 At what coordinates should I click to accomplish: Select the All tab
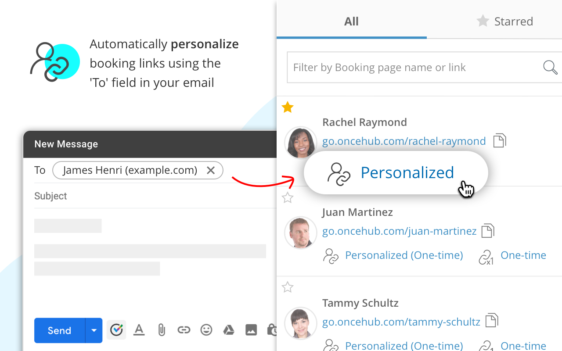pos(351,21)
